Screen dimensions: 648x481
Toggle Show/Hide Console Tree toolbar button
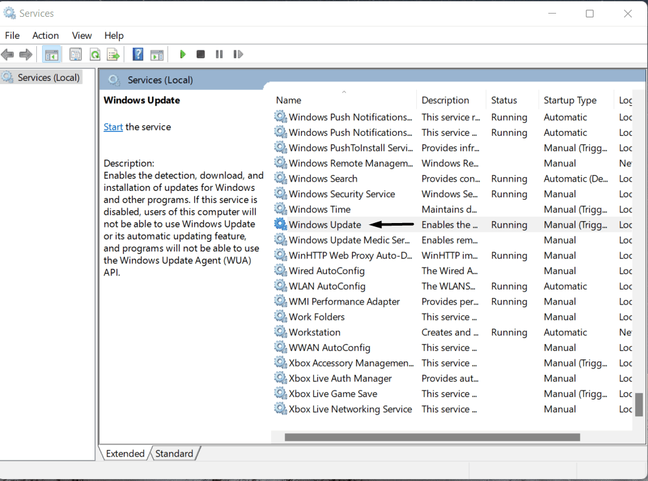[x=52, y=54]
